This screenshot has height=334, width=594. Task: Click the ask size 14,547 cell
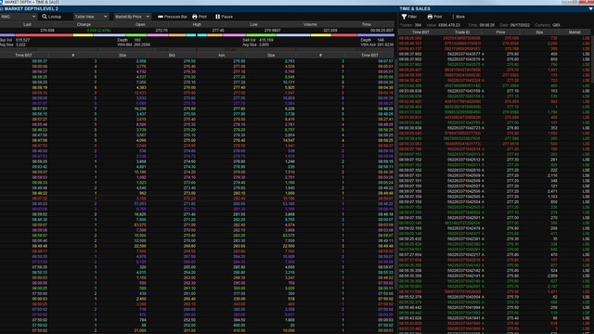(x=289, y=140)
